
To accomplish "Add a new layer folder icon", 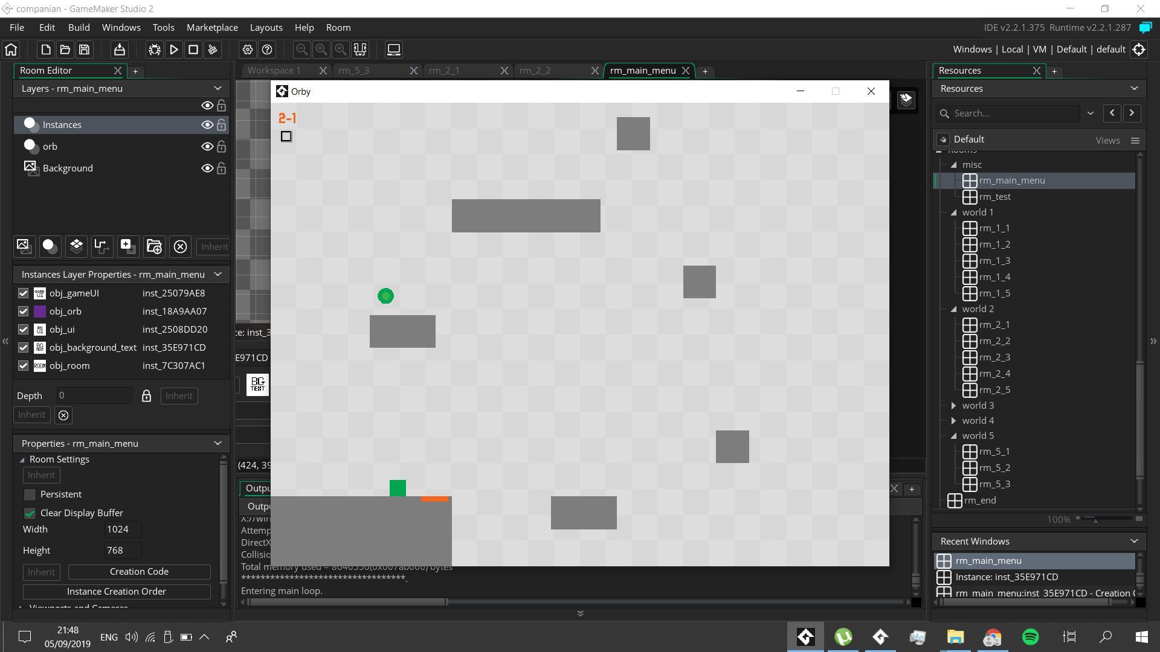I will [x=154, y=246].
